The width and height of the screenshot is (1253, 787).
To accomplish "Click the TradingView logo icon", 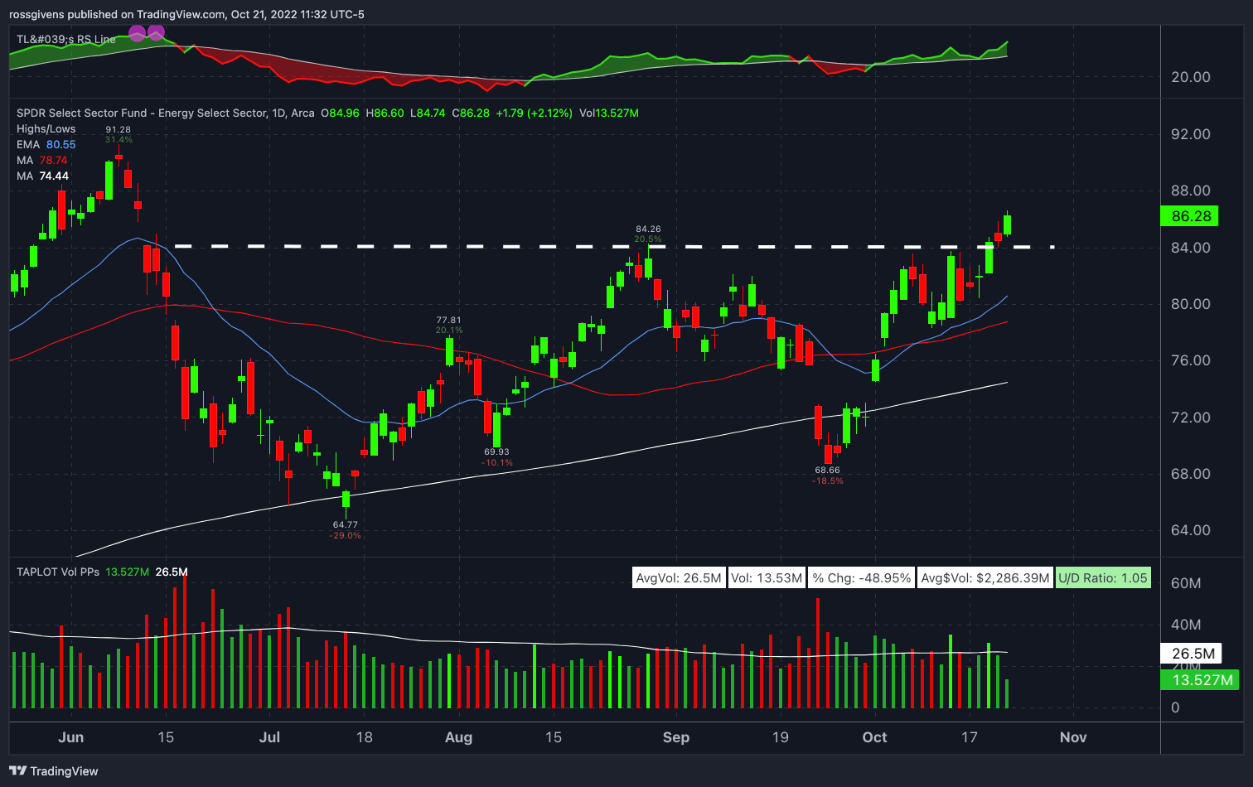I will coord(17,770).
